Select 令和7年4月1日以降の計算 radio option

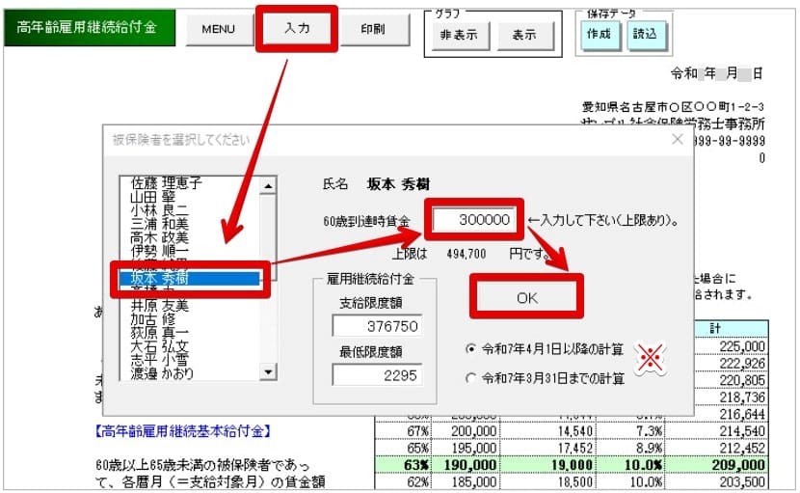pos(545,349)
